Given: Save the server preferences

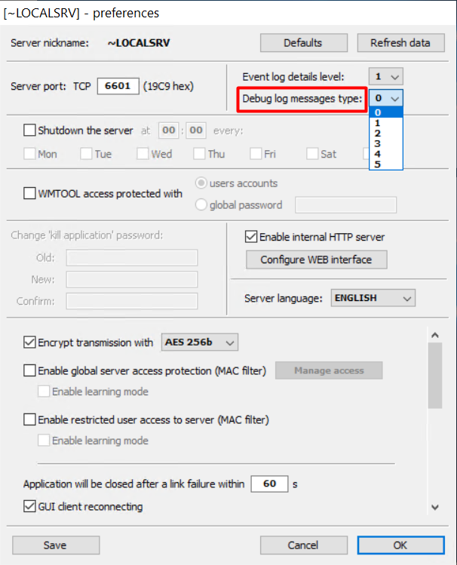Looking at the screenshot, I should [x=55, y=545].
